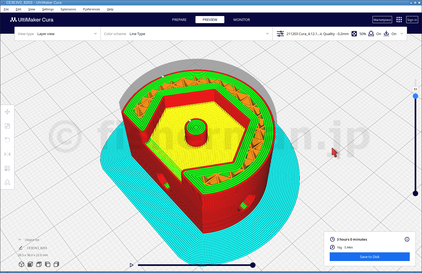Open the View type dropdown
This screenshot has height=273, width=422.
coord(57,34)
